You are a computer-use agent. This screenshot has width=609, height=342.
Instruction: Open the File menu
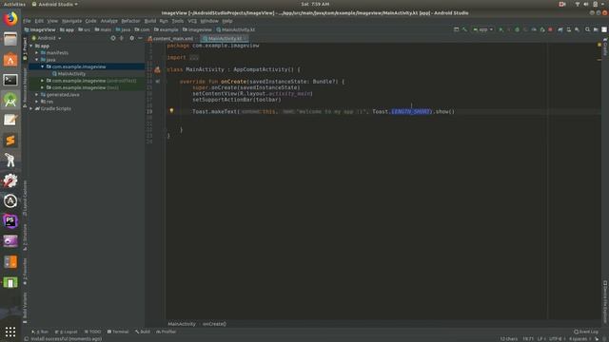pos(27,21)
